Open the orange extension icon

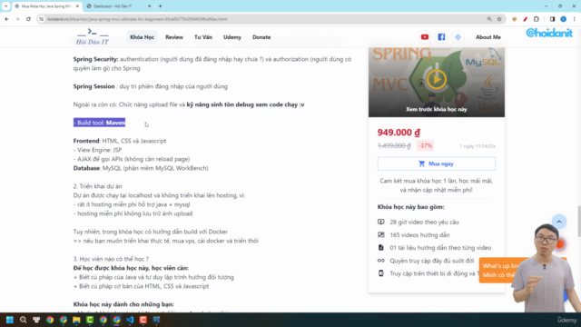515,19
